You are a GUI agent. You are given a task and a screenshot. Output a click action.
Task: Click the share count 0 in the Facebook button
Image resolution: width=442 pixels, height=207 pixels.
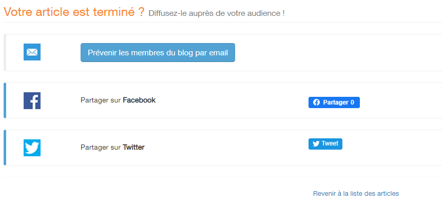tap(352, 102)
